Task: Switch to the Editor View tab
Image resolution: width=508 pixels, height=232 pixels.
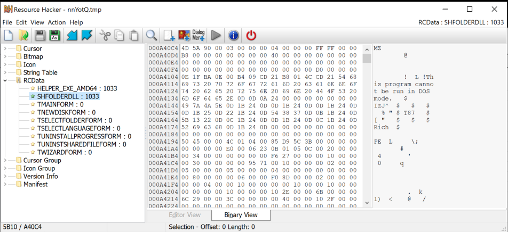Action: (x=185, y=215)
